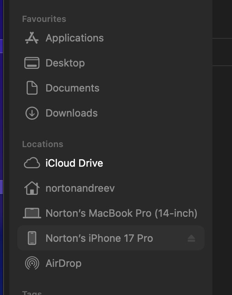232x295 pixels.
Task: Click the Desktop sidebar icon
Action: [x=32, y=63]
